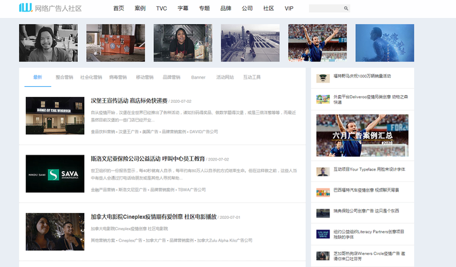Open sidebar link 纽约公益组织Literacy Partners创意项目

tap(369, 235)
